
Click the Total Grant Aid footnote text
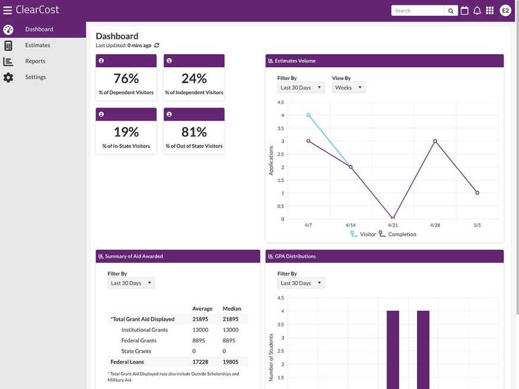point(173,377)
